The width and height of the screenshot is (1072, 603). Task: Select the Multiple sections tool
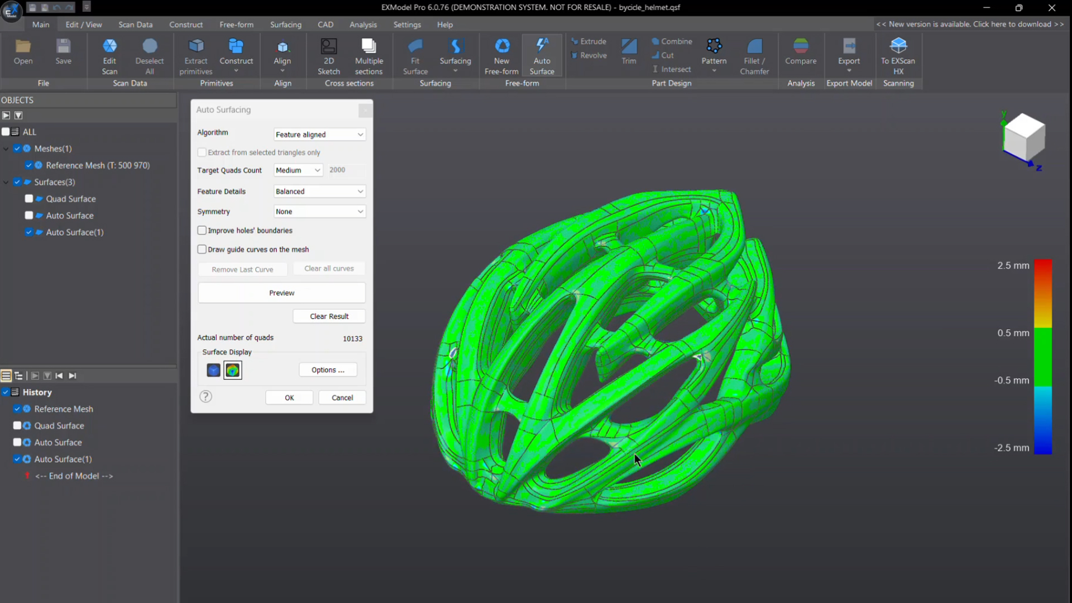click(x=368, y=46)
